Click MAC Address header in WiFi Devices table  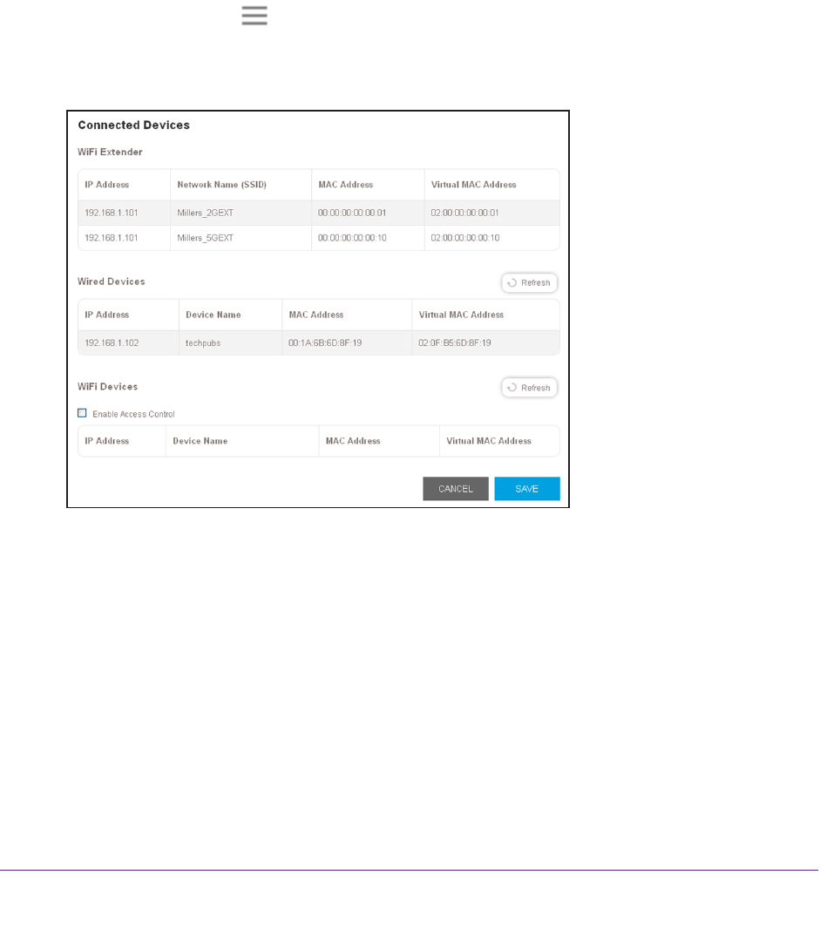click(353, 441)
